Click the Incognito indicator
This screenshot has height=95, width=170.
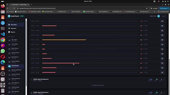[154, 8]
